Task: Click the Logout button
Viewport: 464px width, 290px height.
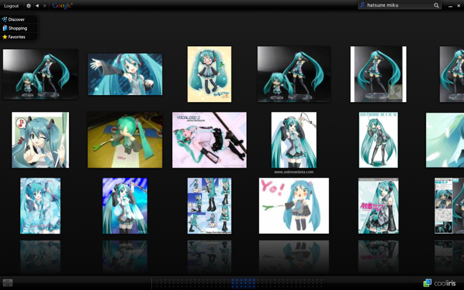Action: 11,6
